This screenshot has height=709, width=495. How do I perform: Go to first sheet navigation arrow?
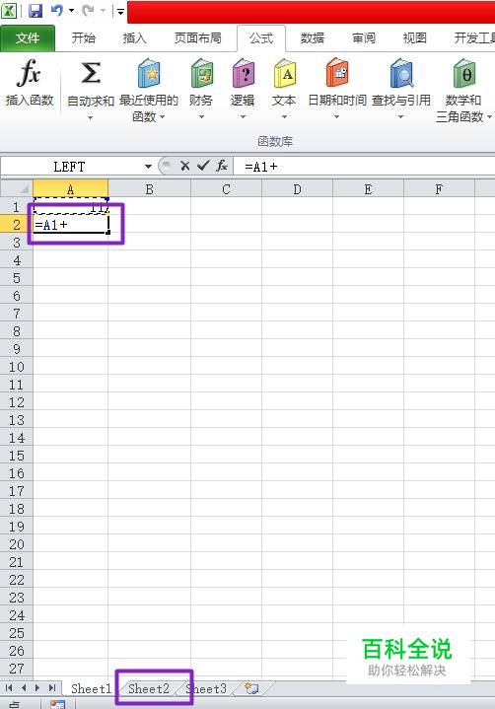[x=9, y=688]
